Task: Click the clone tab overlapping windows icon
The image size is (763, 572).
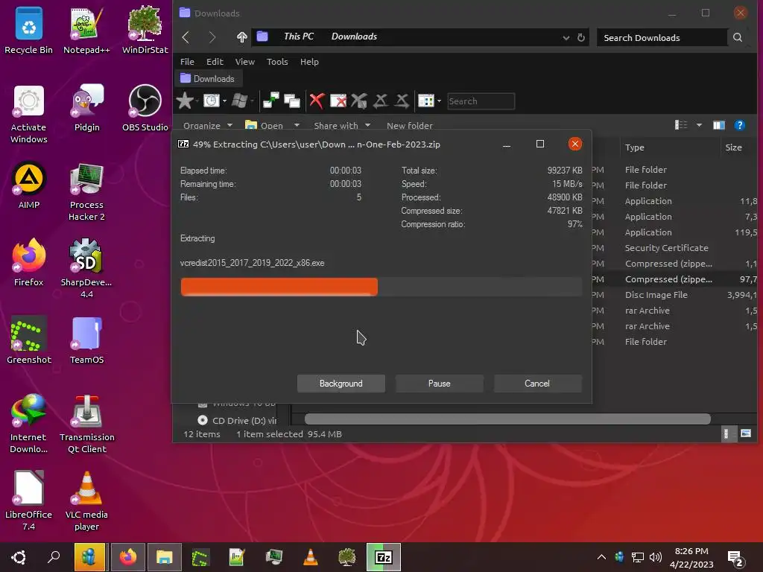Action: [292, 101]
